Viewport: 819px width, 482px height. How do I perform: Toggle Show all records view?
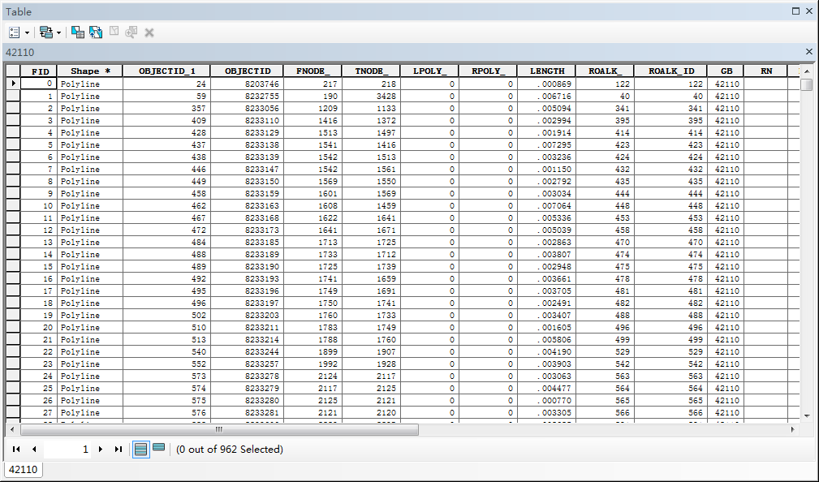pyautogui.click(x=141, y=449)
